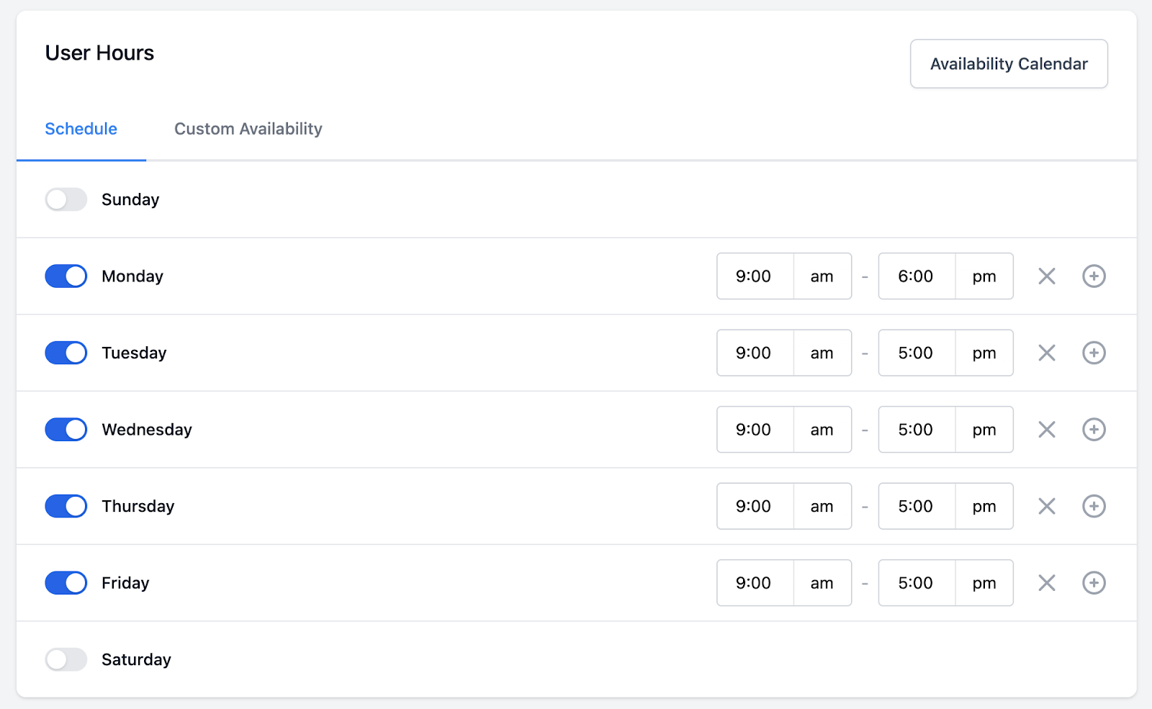Remove Wednesday's time range
The image size is (1152, 709).
click(1047, 430)
